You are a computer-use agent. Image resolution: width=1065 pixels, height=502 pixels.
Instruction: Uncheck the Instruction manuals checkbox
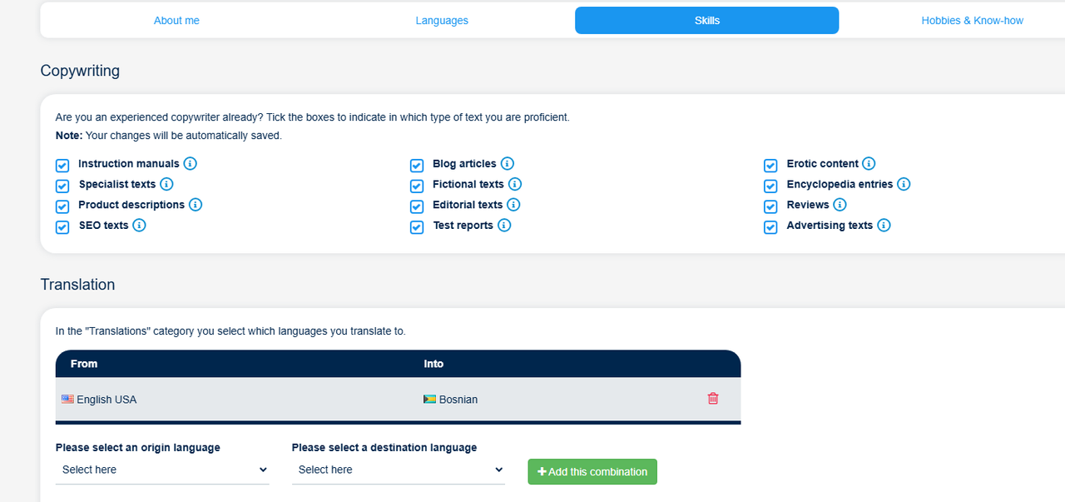coord(62,166)
